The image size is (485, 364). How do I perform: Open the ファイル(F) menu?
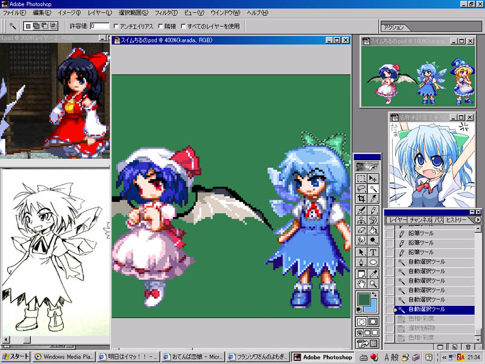pyautogui.click(x=14, y=13)
